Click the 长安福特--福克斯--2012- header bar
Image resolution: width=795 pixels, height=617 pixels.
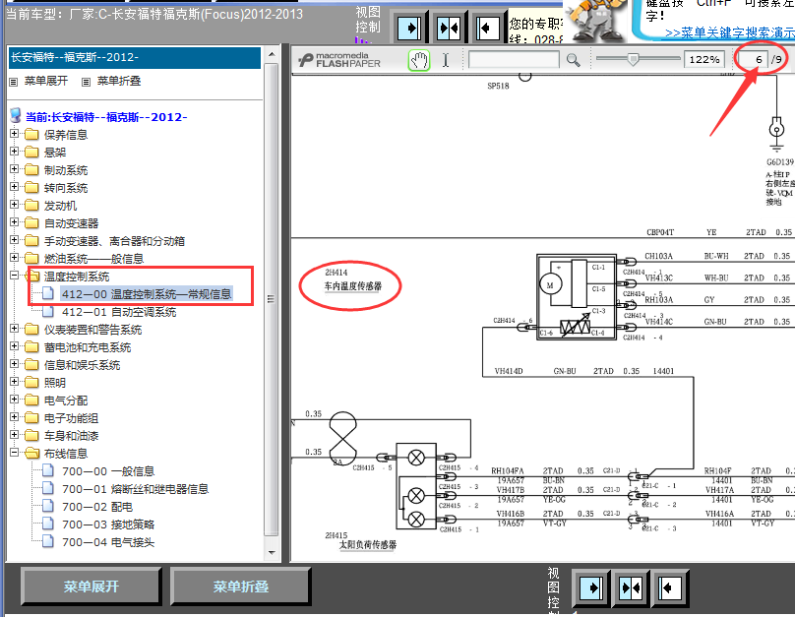click(135, 57)
